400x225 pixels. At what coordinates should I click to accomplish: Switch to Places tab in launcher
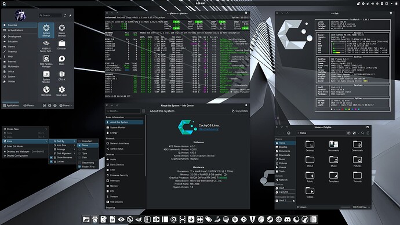28,106
